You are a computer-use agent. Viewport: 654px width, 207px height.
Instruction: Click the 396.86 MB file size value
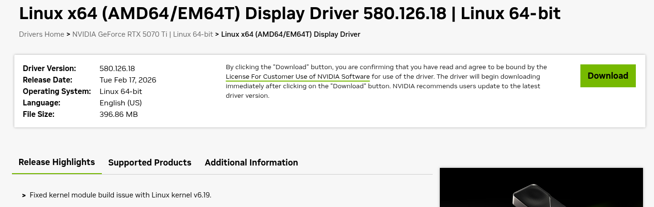119,114
